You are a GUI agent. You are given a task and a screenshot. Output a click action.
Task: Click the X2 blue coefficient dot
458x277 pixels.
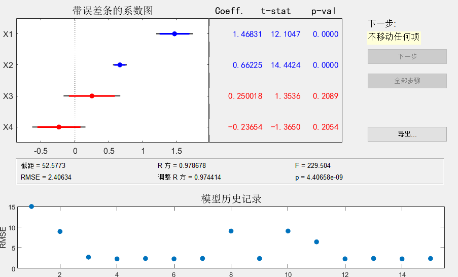(x=120, y=65)
